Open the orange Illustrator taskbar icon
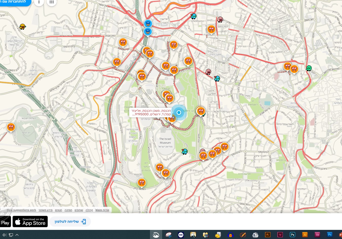The image size is (342, 239). (x=305, y=235)
